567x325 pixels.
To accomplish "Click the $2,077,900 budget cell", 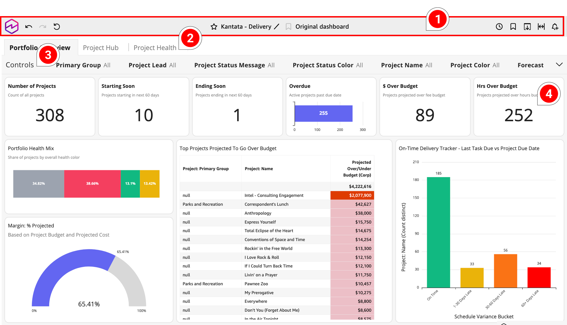I will 352,195.
